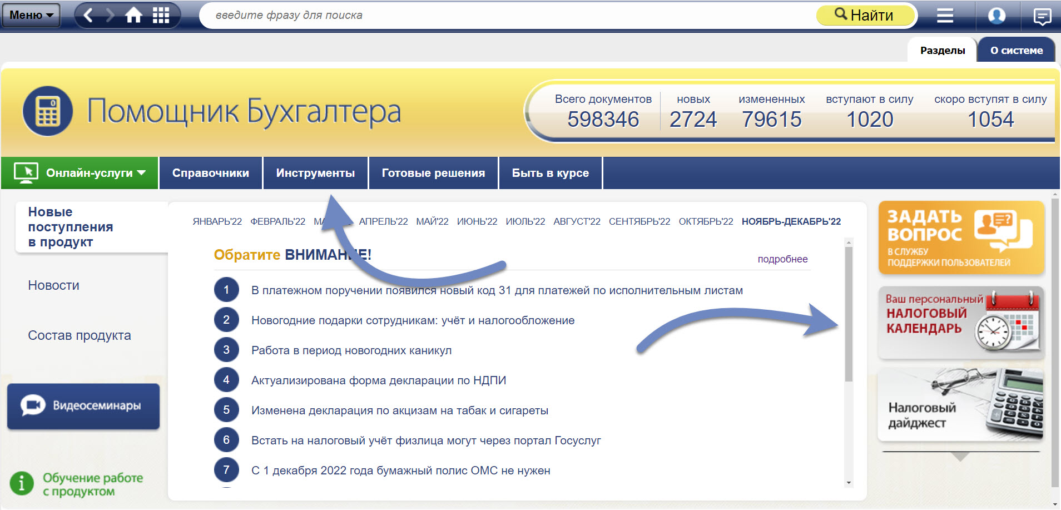The height and width of the screenshot is (510, 1061).
Task: Click the green info icon near Обучение работе
Action: click(x=22, y=483)
